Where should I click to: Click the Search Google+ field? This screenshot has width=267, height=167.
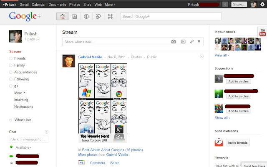tap(171, 17)
